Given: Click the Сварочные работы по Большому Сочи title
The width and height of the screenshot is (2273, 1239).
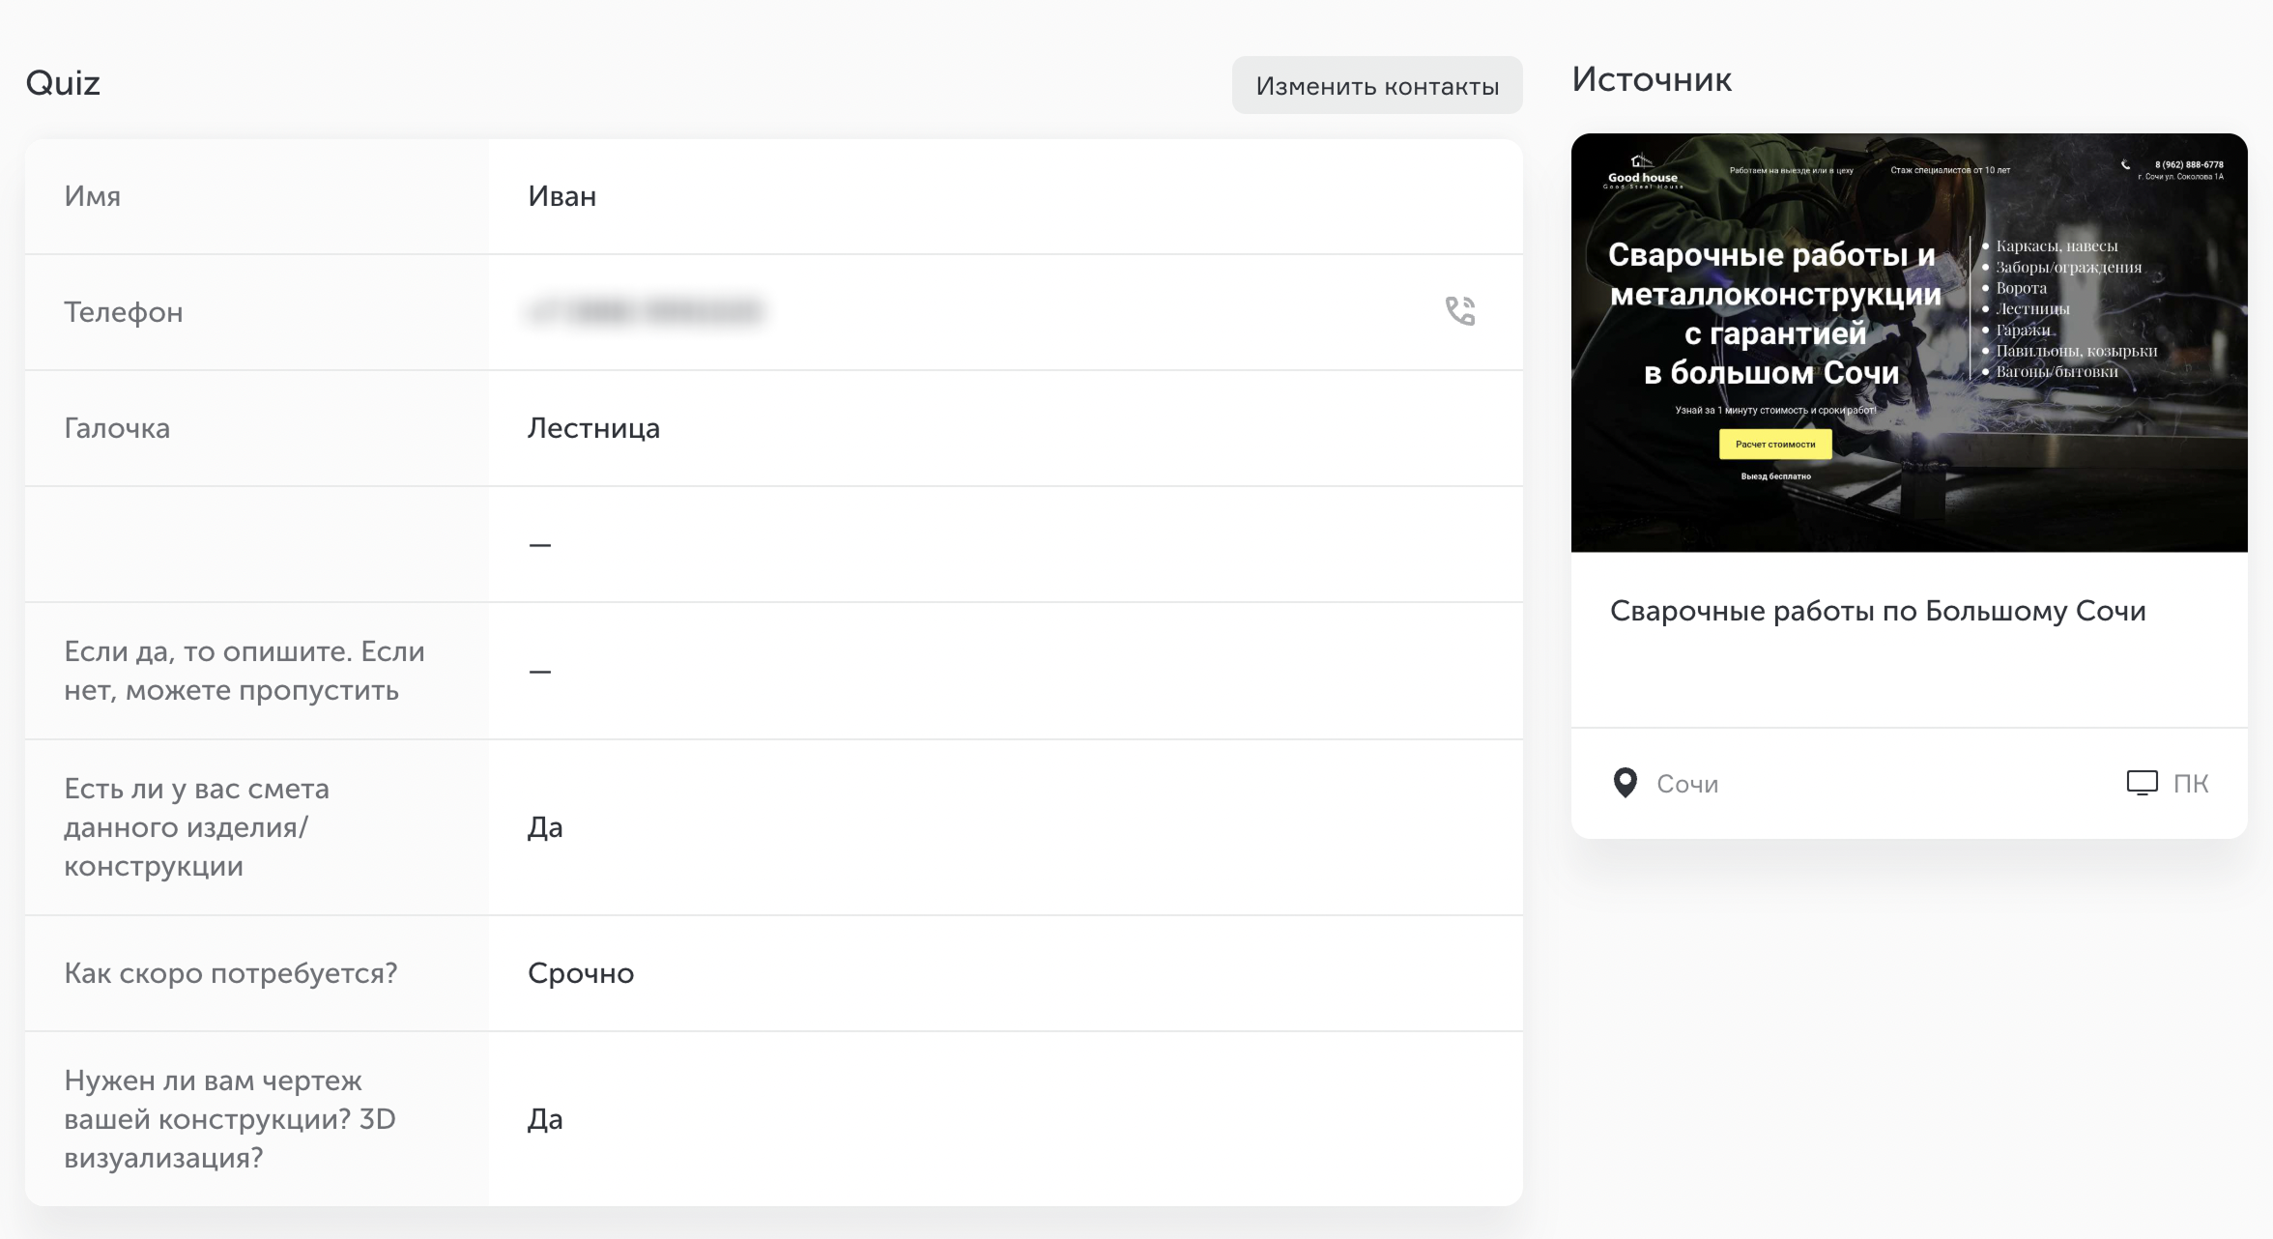Looking at the screenshot, I should point(1878,611).
